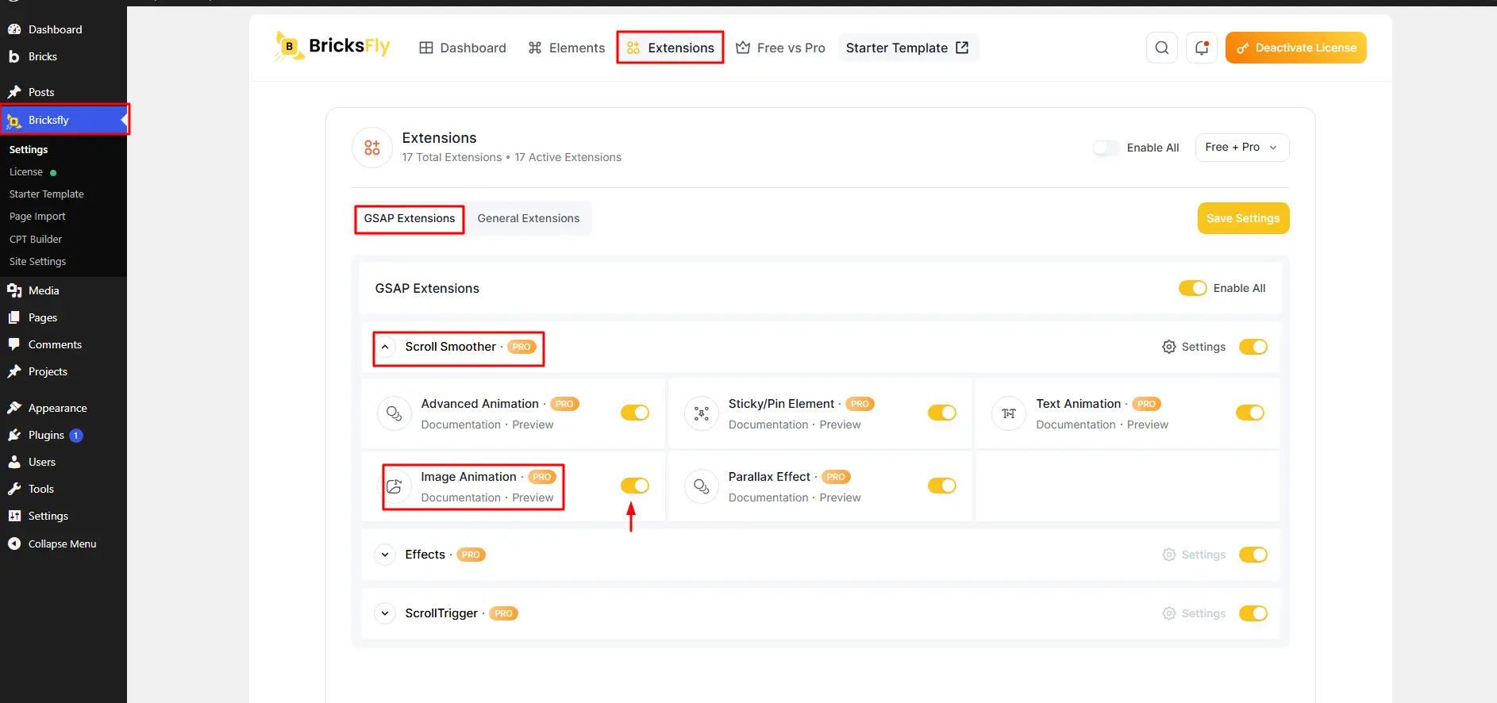Click the Collapse Menu icon
The height and width of the screenshot is (703, 1497).
click(x=14, y=544)
